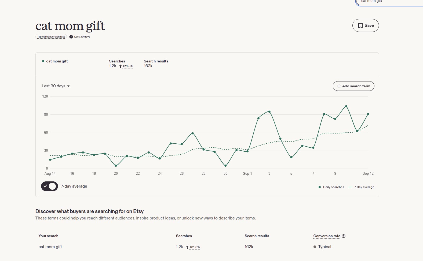Screen dimensions: 423x261
Task: Click the Aug 30 lowest data point
Action: pyautogui.click(x=225, y=166)
